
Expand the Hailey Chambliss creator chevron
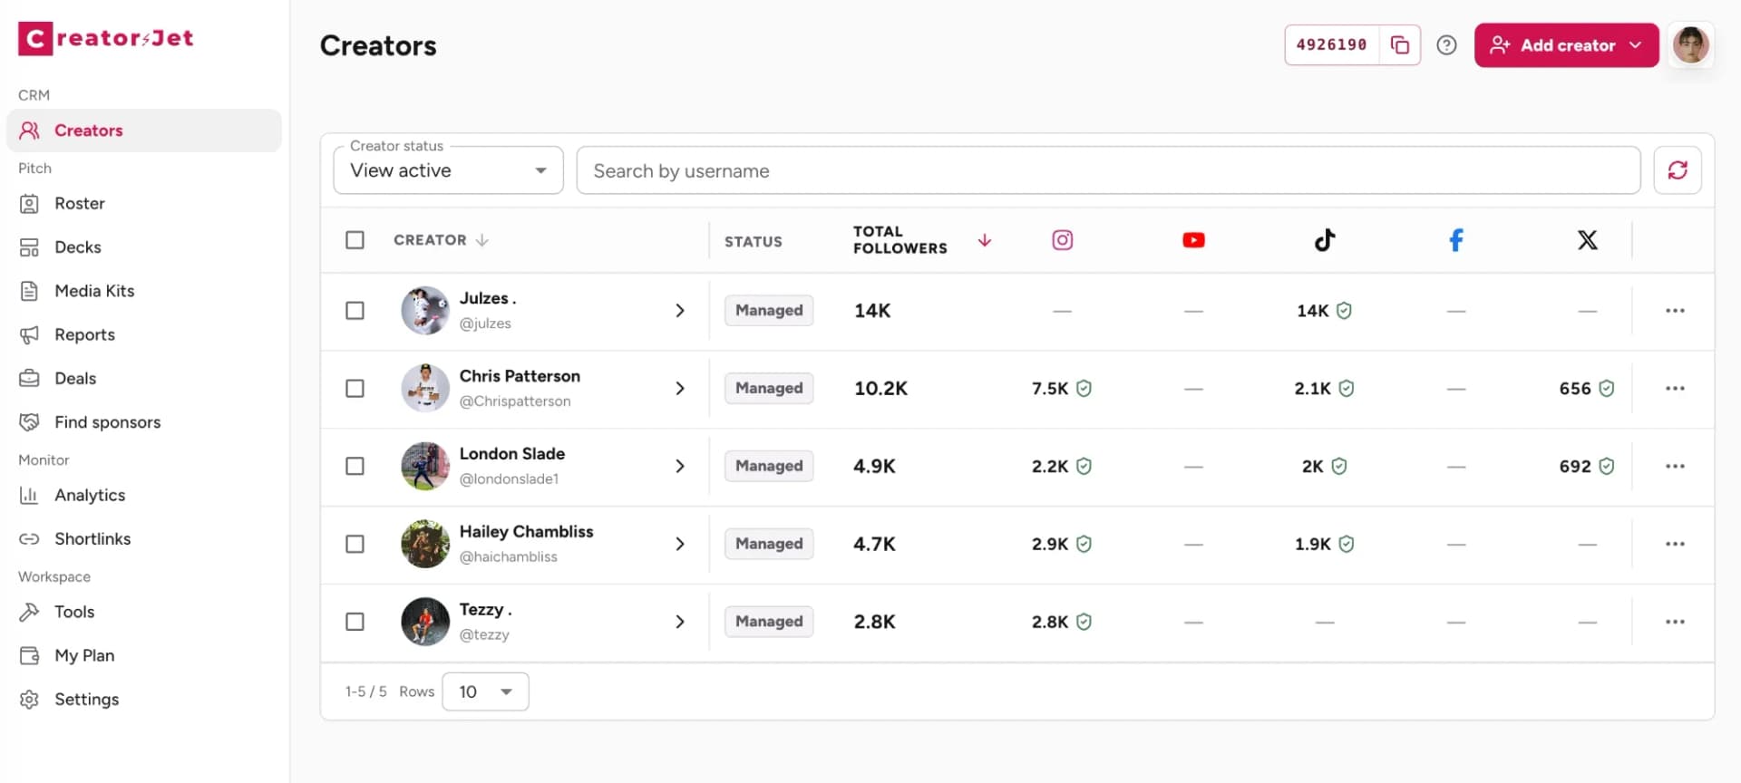[x=680, y=545]
